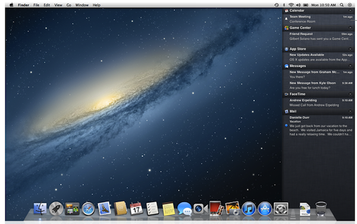Open yellow Notes icon in Dock
The image size is (357, 224).
tap(168, 209)
